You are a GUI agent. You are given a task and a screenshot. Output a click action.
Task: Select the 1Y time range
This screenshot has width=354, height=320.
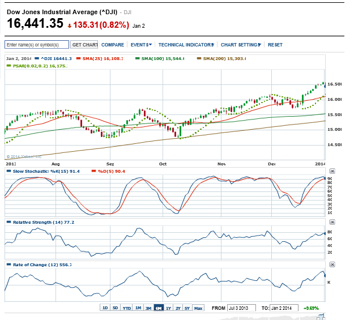168,308
